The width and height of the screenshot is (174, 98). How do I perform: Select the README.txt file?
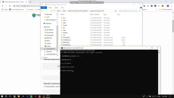point(66,45)
